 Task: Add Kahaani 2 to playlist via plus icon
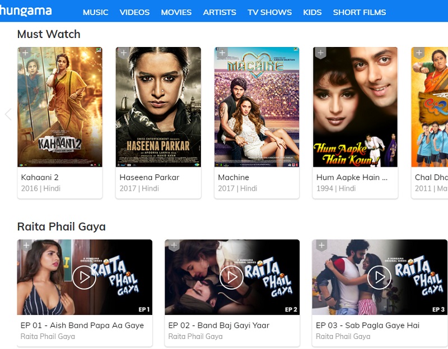click(25, 53)
